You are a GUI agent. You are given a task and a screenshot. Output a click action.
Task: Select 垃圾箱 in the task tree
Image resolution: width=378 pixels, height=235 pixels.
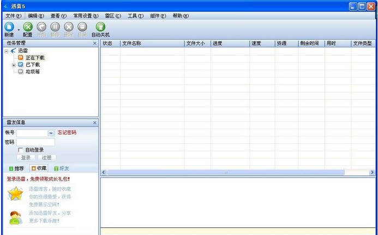pyautogui.click(x=33, y=71)
